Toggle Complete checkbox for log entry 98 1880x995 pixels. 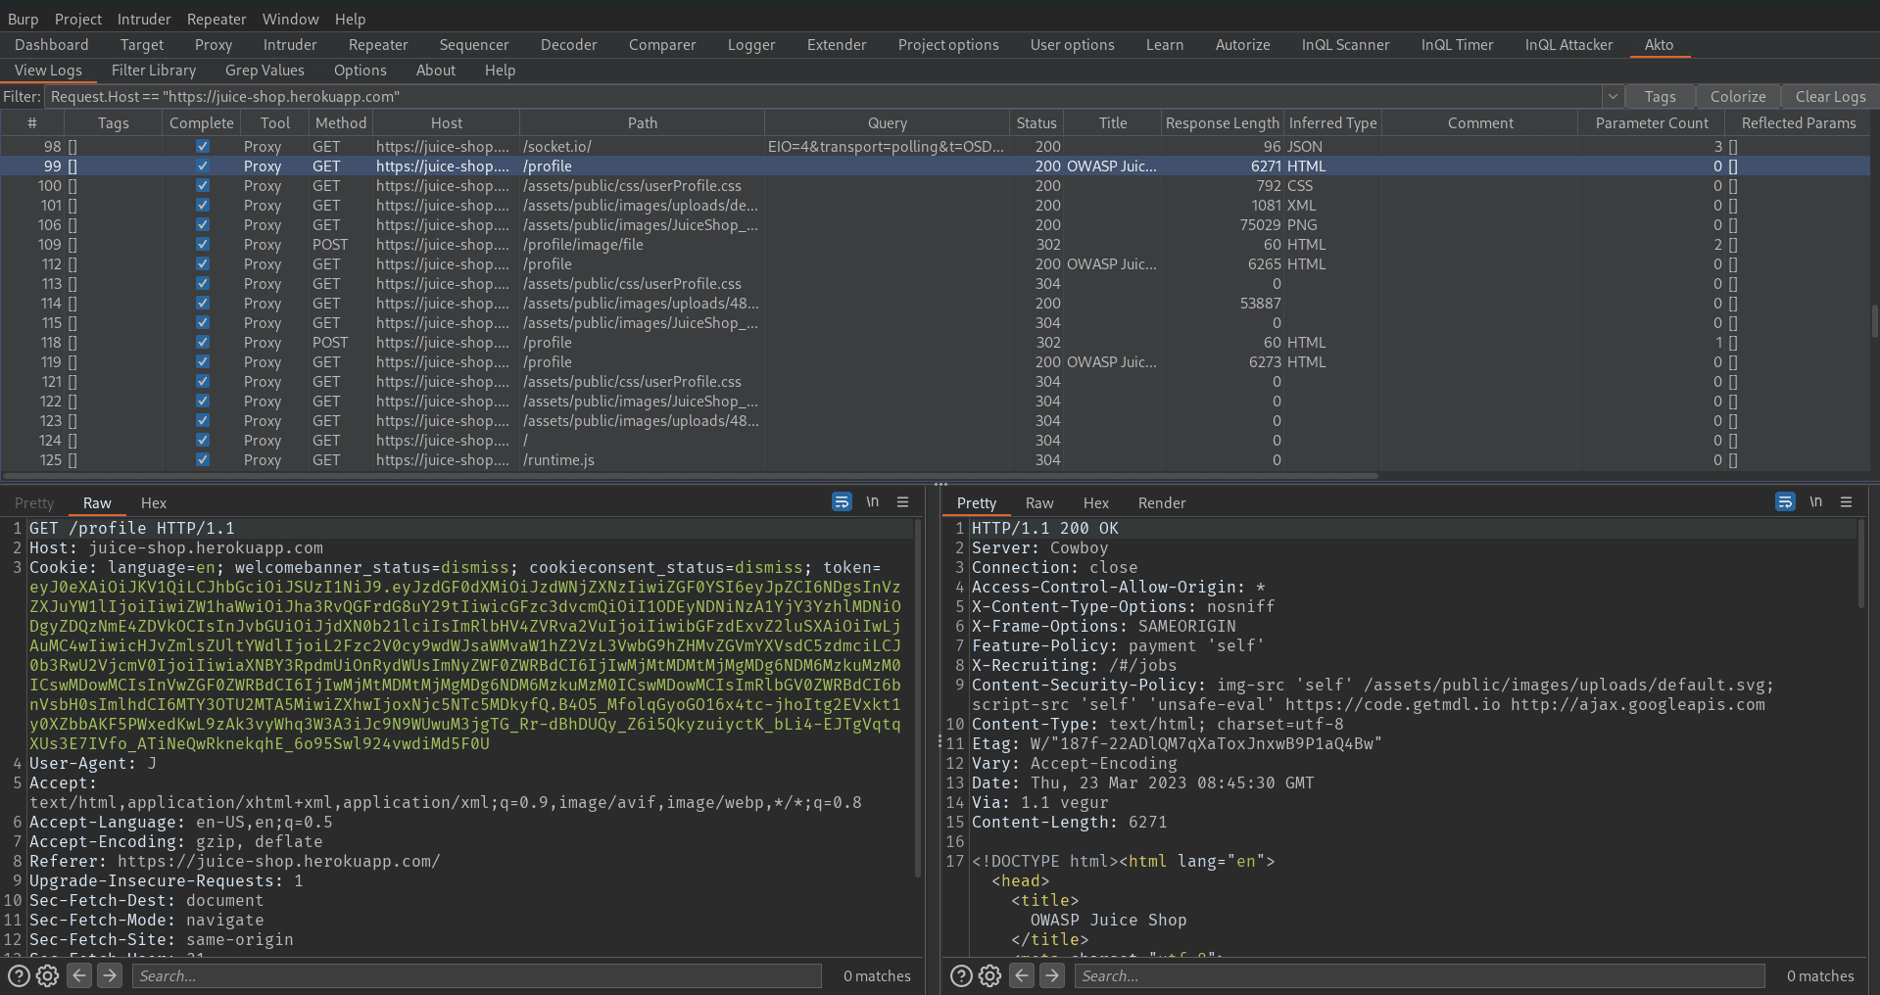pos(202,147)
